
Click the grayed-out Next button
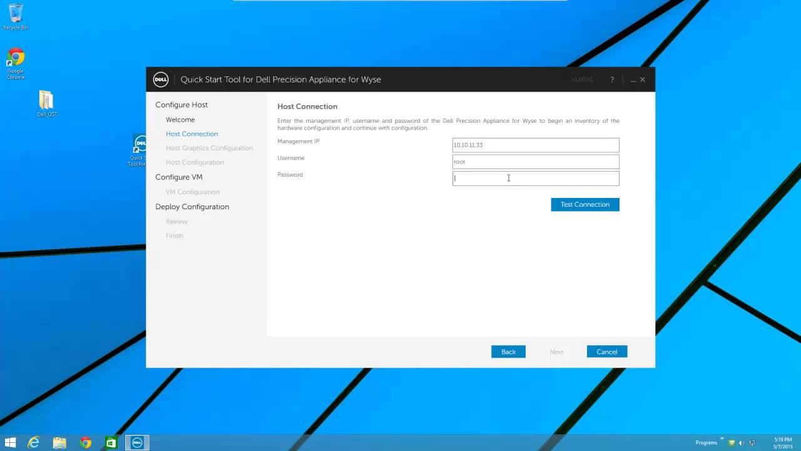click(556, 352)
